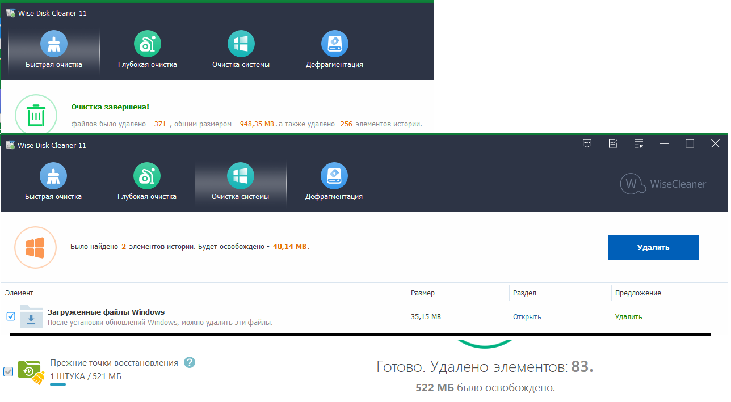731x402 pixels.
Task: Switch to Глубокая очистка tab in upper window
Action: pyautogui.click(x=148, y=65)
